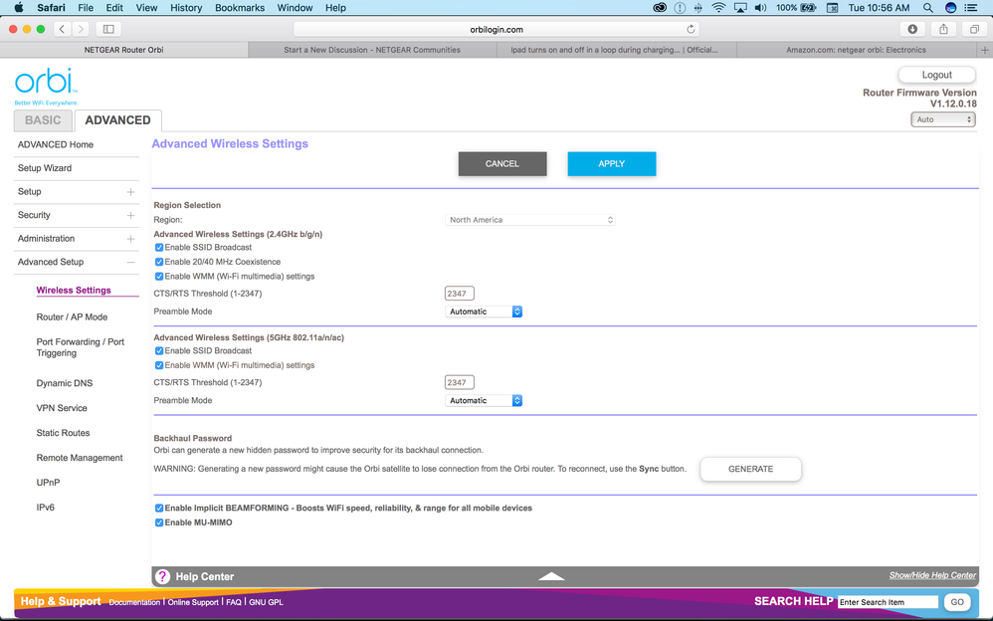Screen dimensions: 993x621
Task: Open the File menu
Action: point(86,8)
